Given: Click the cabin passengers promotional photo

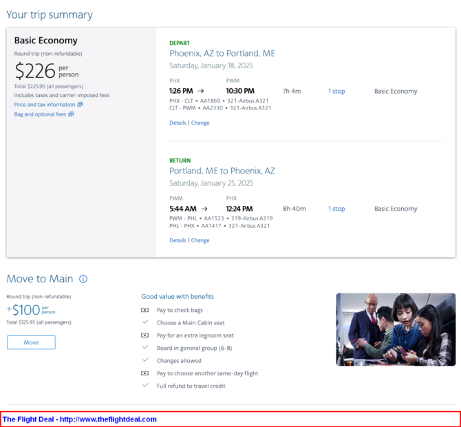Looking at the screenshot, I should [x=396, y=329].
